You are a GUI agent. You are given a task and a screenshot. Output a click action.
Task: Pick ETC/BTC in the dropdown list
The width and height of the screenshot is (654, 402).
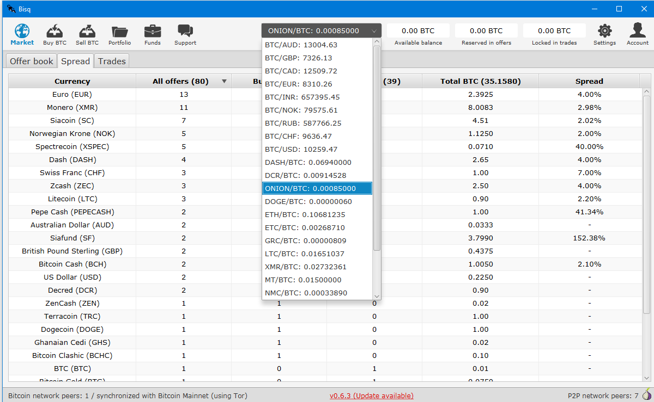point(317,227)
